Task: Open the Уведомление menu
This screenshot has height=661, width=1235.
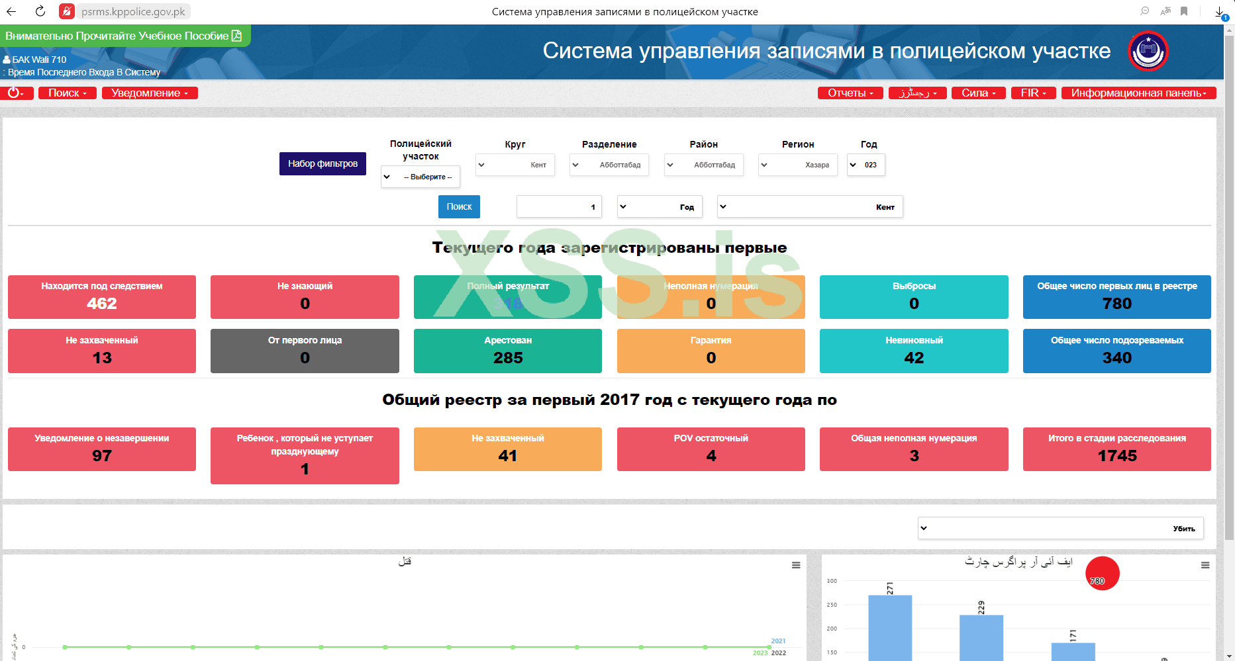Action: tap(150, 93)
